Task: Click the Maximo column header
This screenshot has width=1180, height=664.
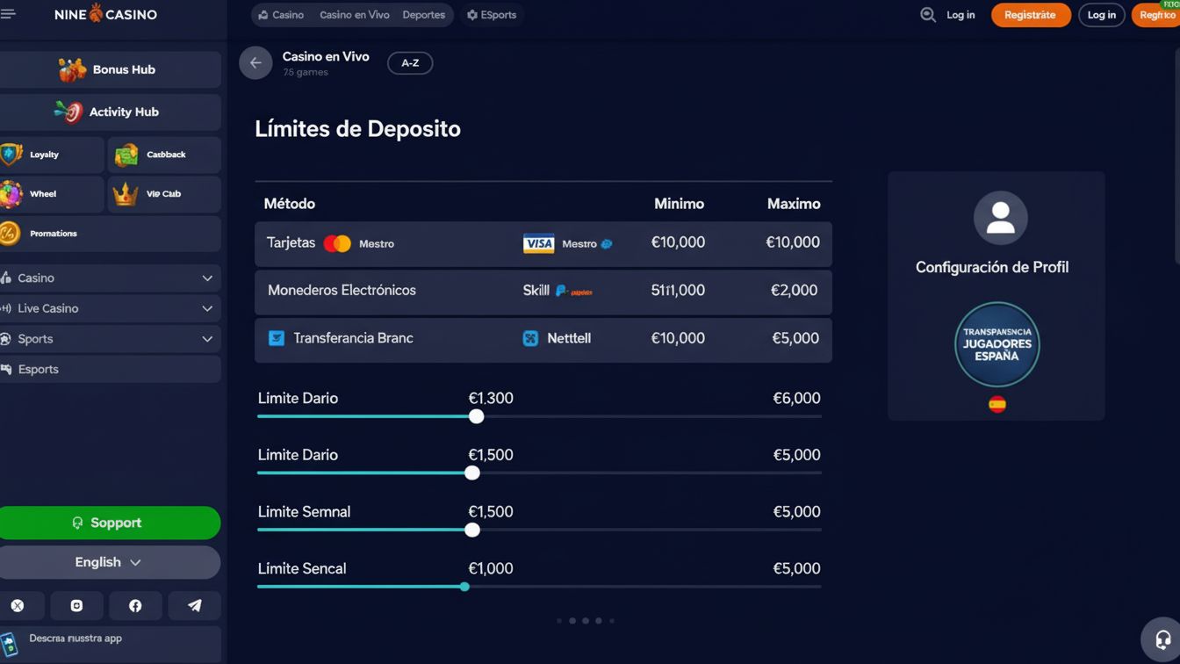Action: coord(794,204)
